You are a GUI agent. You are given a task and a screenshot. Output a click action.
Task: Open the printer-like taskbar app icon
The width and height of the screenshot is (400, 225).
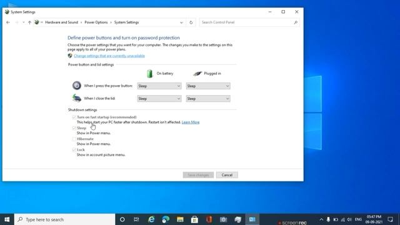pyautogui.click(x=237, y=219)
